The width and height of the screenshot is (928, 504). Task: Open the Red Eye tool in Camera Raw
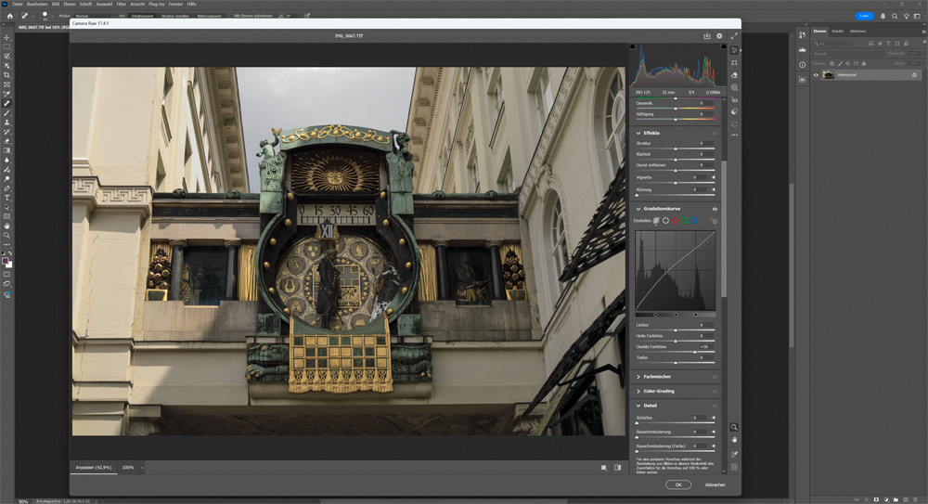click(734, 100)
